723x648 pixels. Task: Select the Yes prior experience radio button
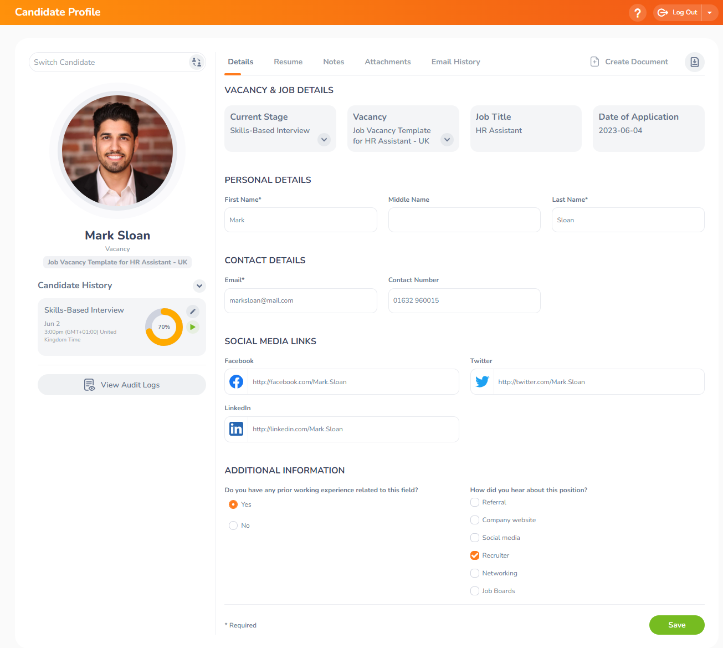tap(233, 504)
